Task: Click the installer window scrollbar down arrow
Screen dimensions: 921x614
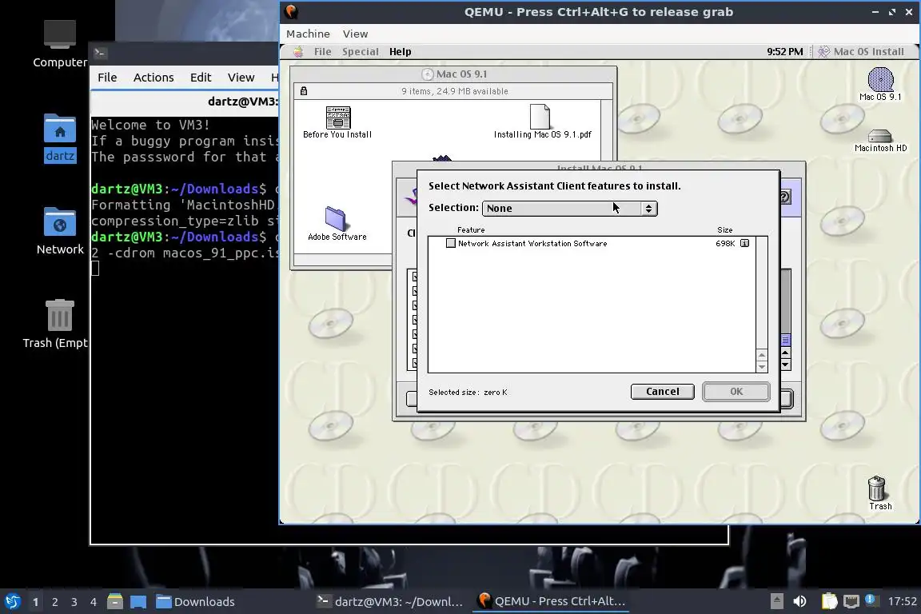Action: (785, 365)
